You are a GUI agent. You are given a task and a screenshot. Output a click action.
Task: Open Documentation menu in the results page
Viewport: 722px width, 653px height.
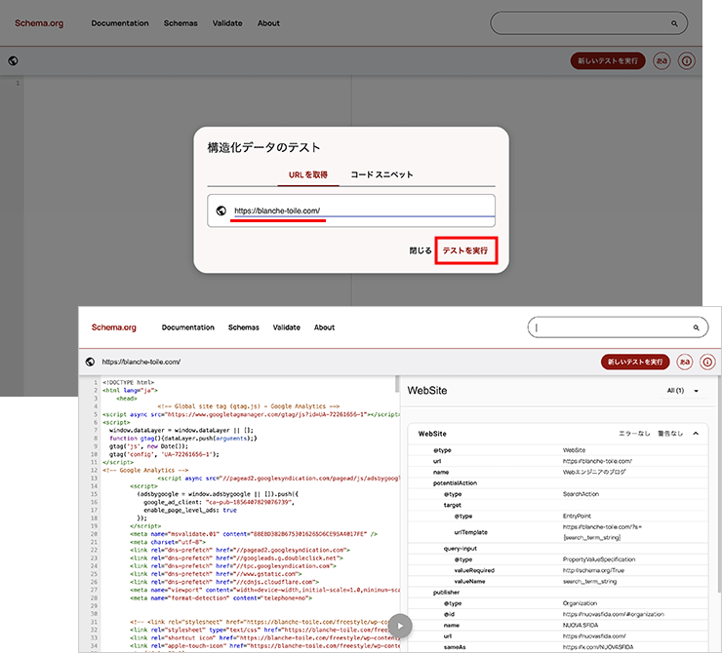[188, 327]
